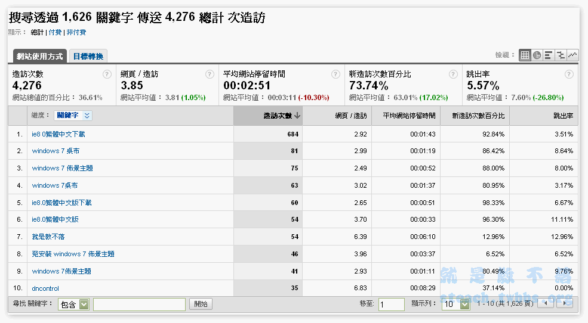The width and height of the screenshot is (588, 323).
Task: Sort table by 造訪次數 column header
Action: [278, 116]
